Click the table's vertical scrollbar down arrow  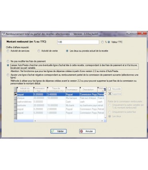pos(105,118)
